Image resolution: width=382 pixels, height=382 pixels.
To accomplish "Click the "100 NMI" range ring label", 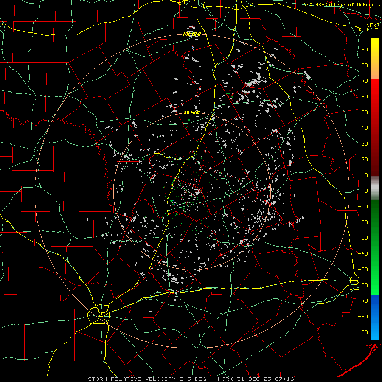I will (x=192, y=34).
